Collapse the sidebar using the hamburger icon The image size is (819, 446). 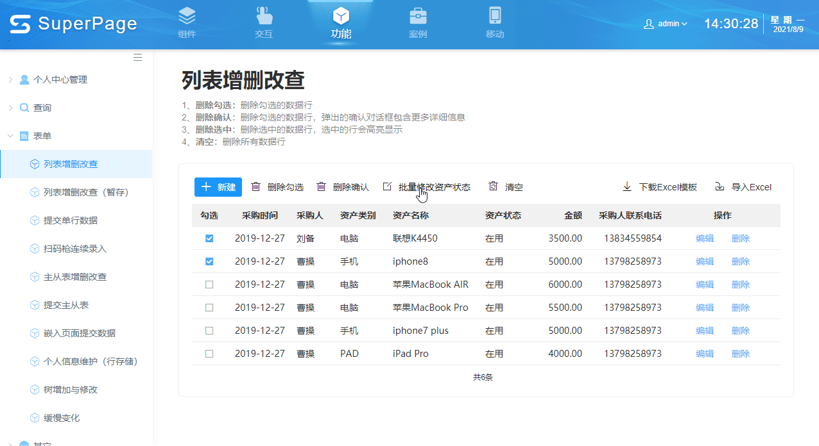(x=137, y=56)
